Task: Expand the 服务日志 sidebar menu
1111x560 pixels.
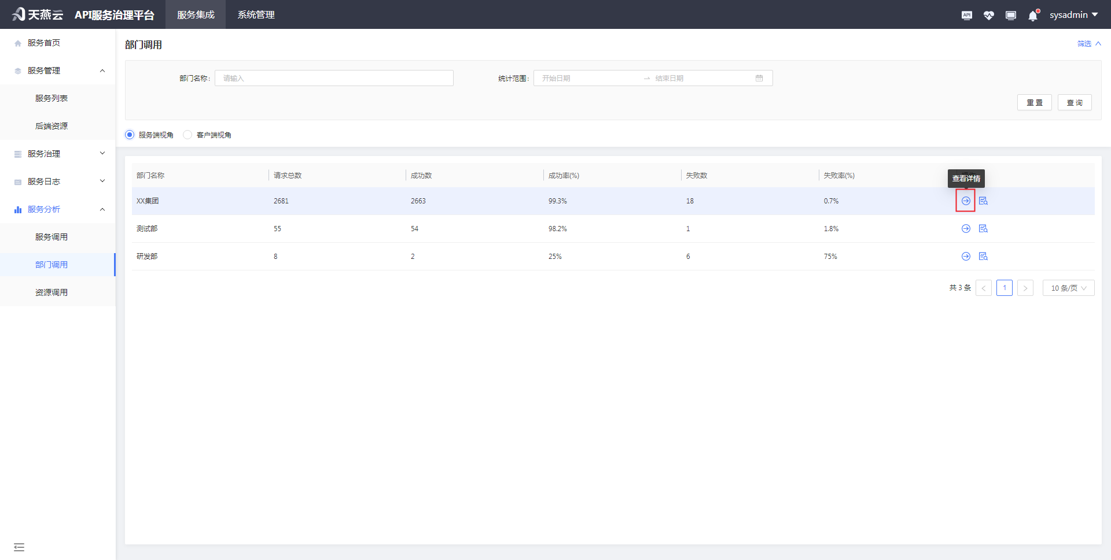Action: (58, 181)
